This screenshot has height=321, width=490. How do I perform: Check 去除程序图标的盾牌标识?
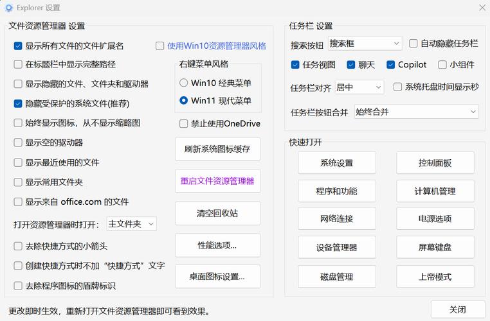18,286
